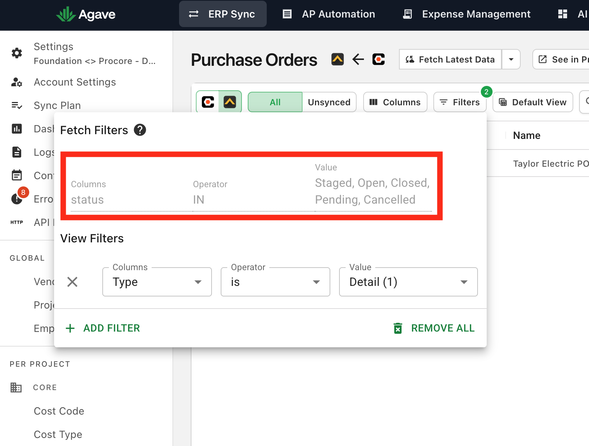The width and height of the screenshot is (589, 446).
Task: Click ADD FILTER button
Action: tap(103, 328)
